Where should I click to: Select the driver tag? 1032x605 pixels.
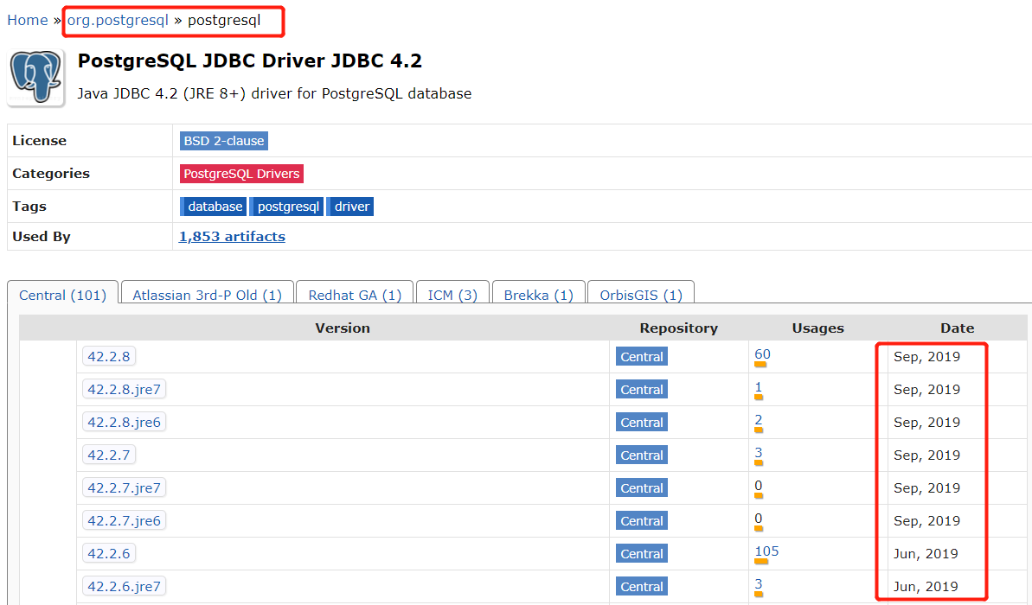(351, 207)
